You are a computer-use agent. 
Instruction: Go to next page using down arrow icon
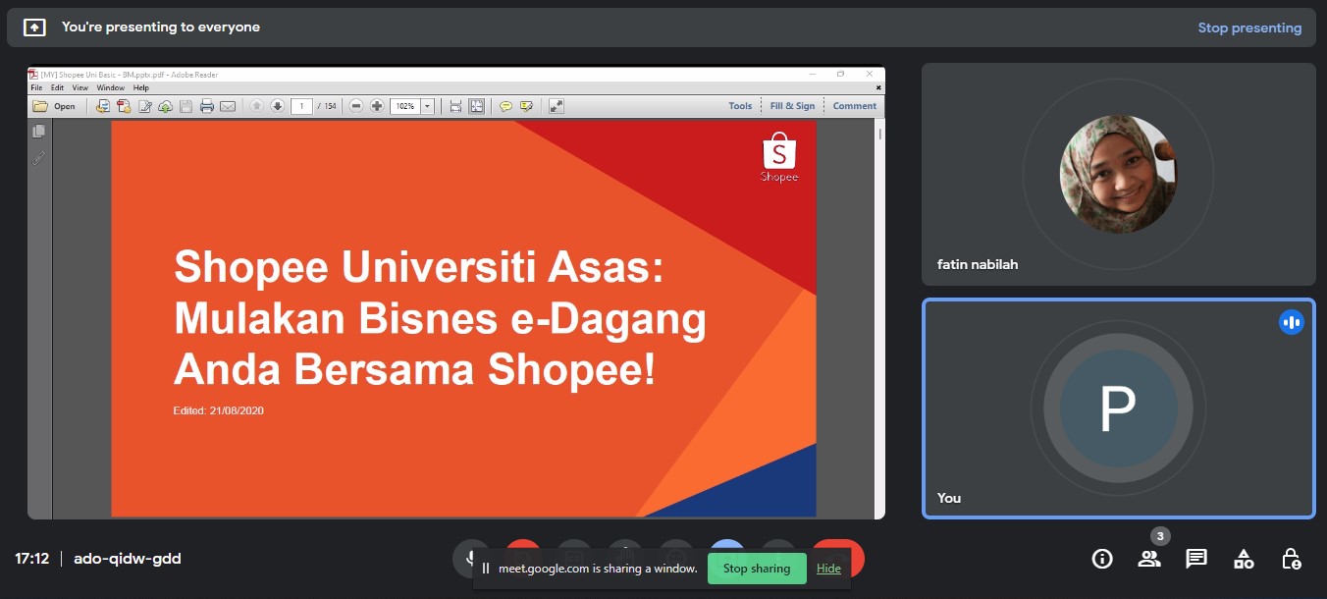278,106
